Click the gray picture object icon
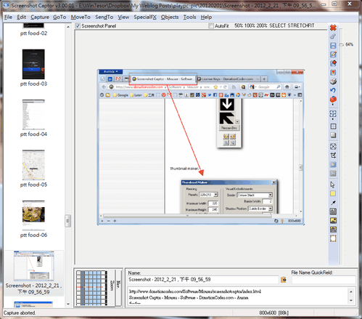 333,211
